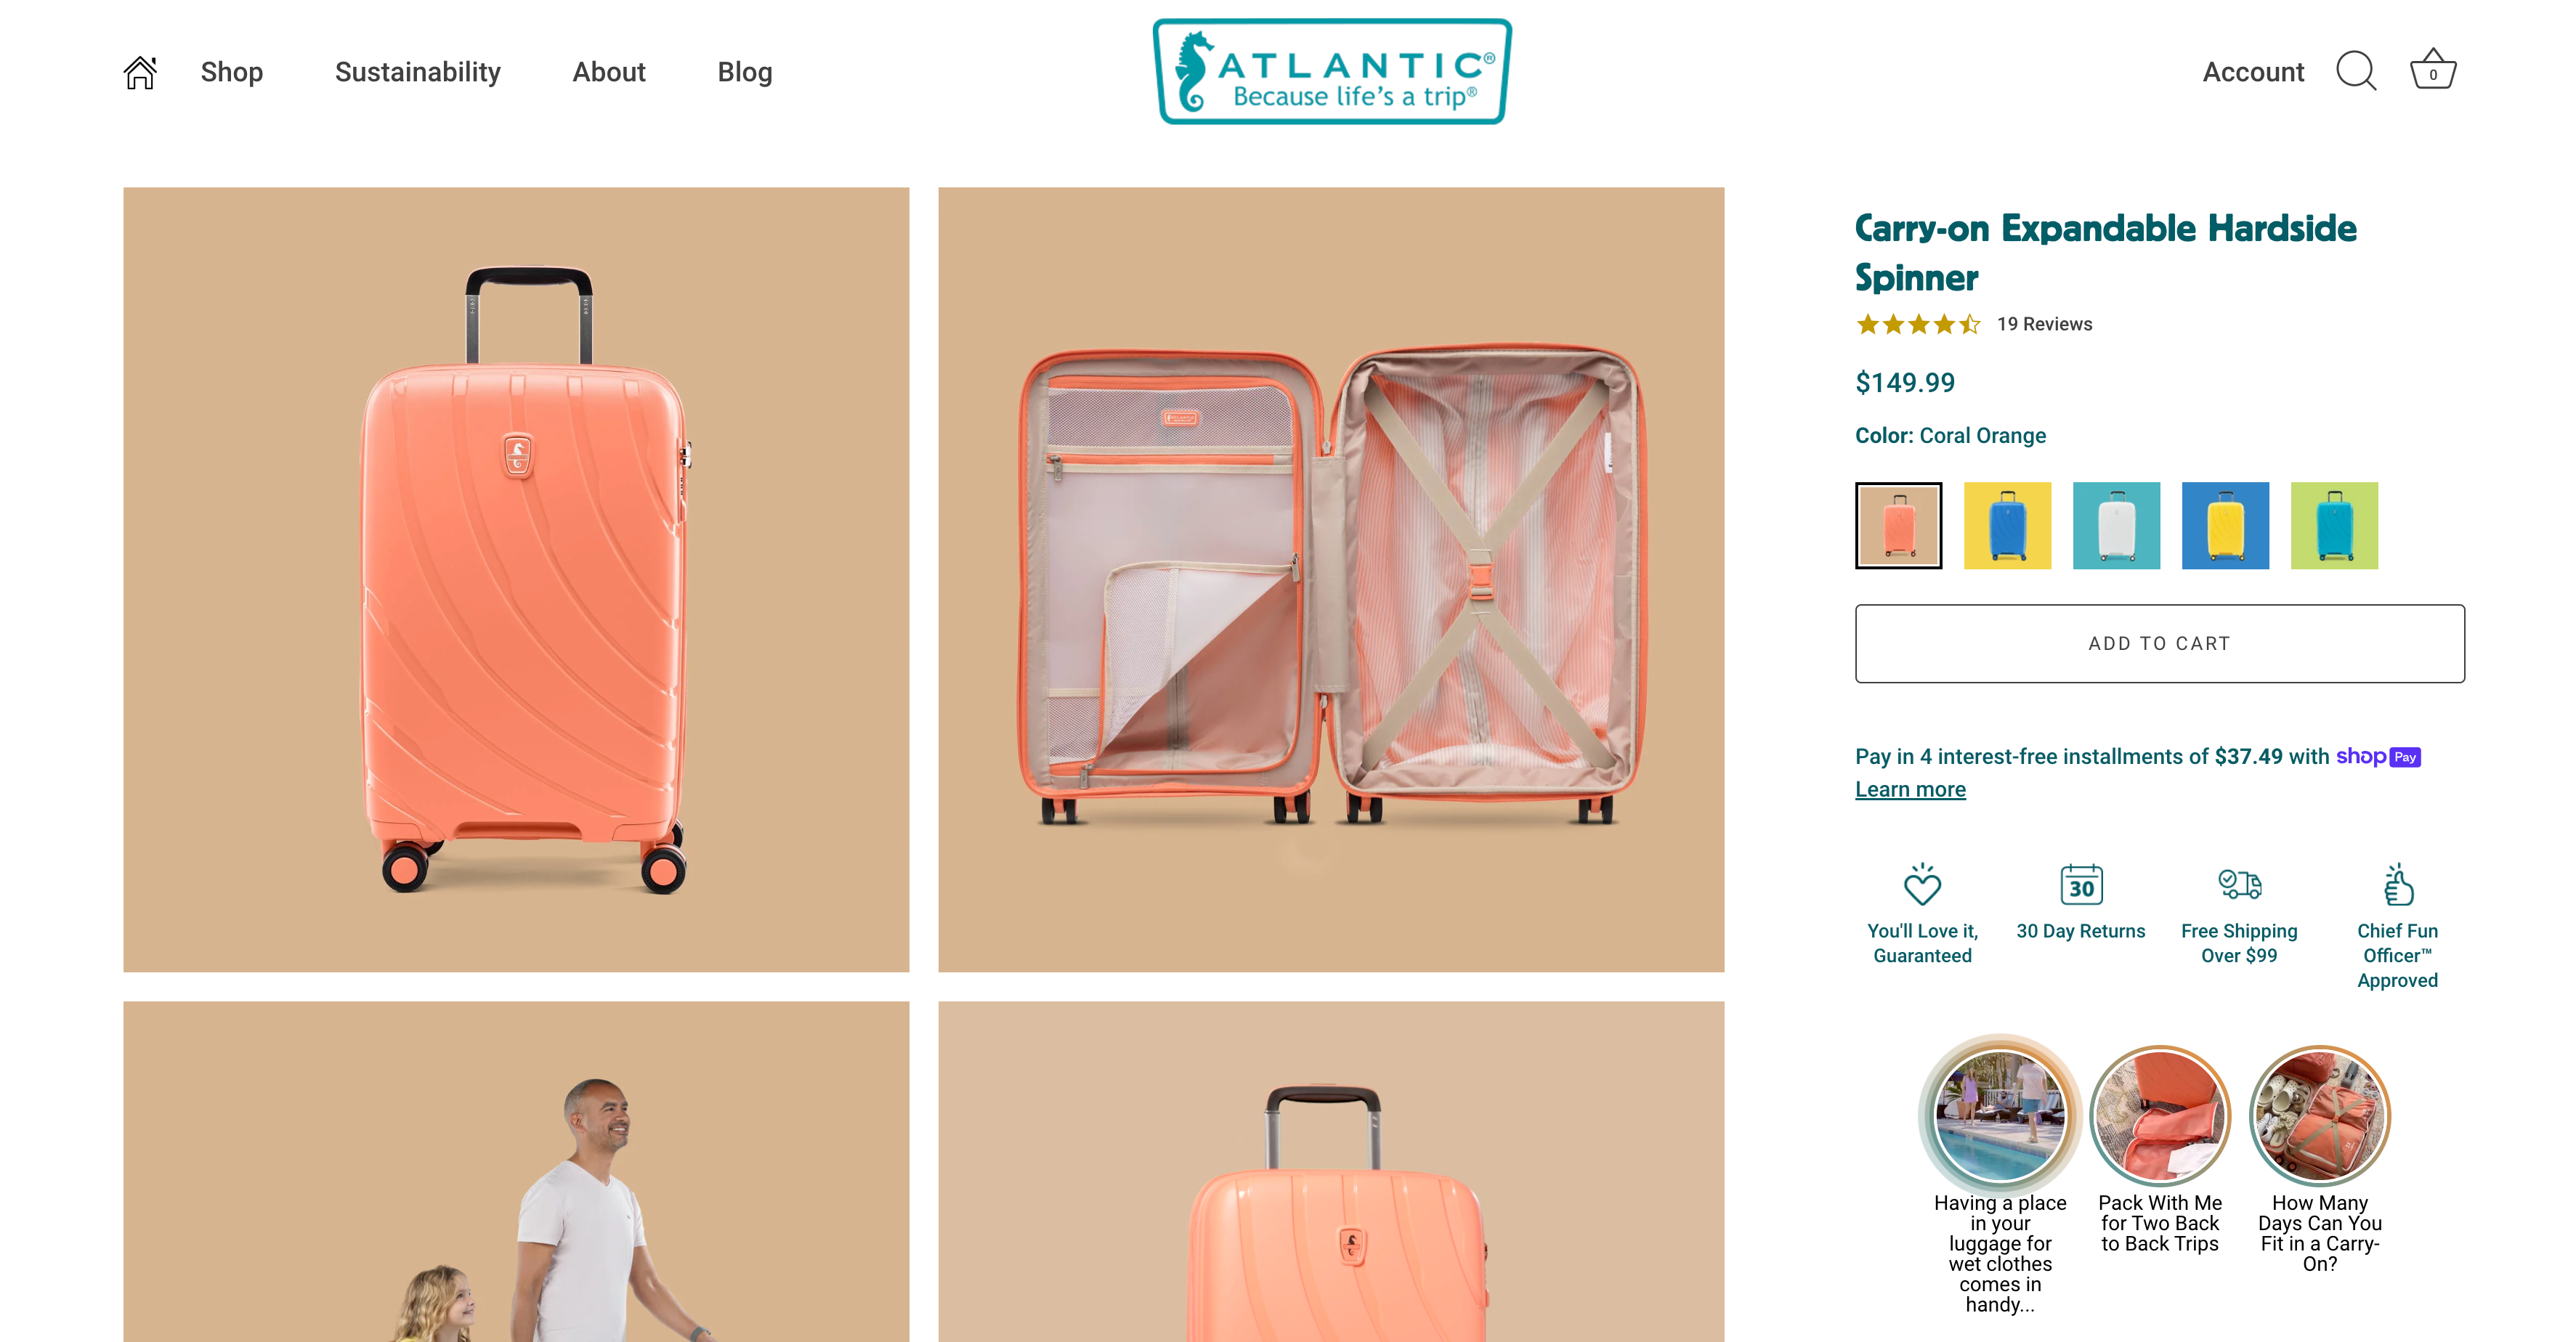Open the Account link

tap(2253, 72)
